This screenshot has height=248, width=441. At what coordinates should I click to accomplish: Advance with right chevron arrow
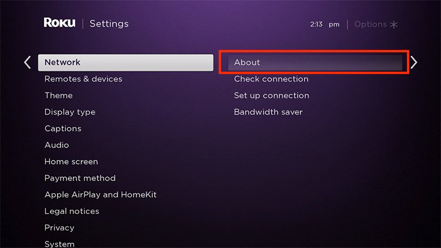click(414, 62)
